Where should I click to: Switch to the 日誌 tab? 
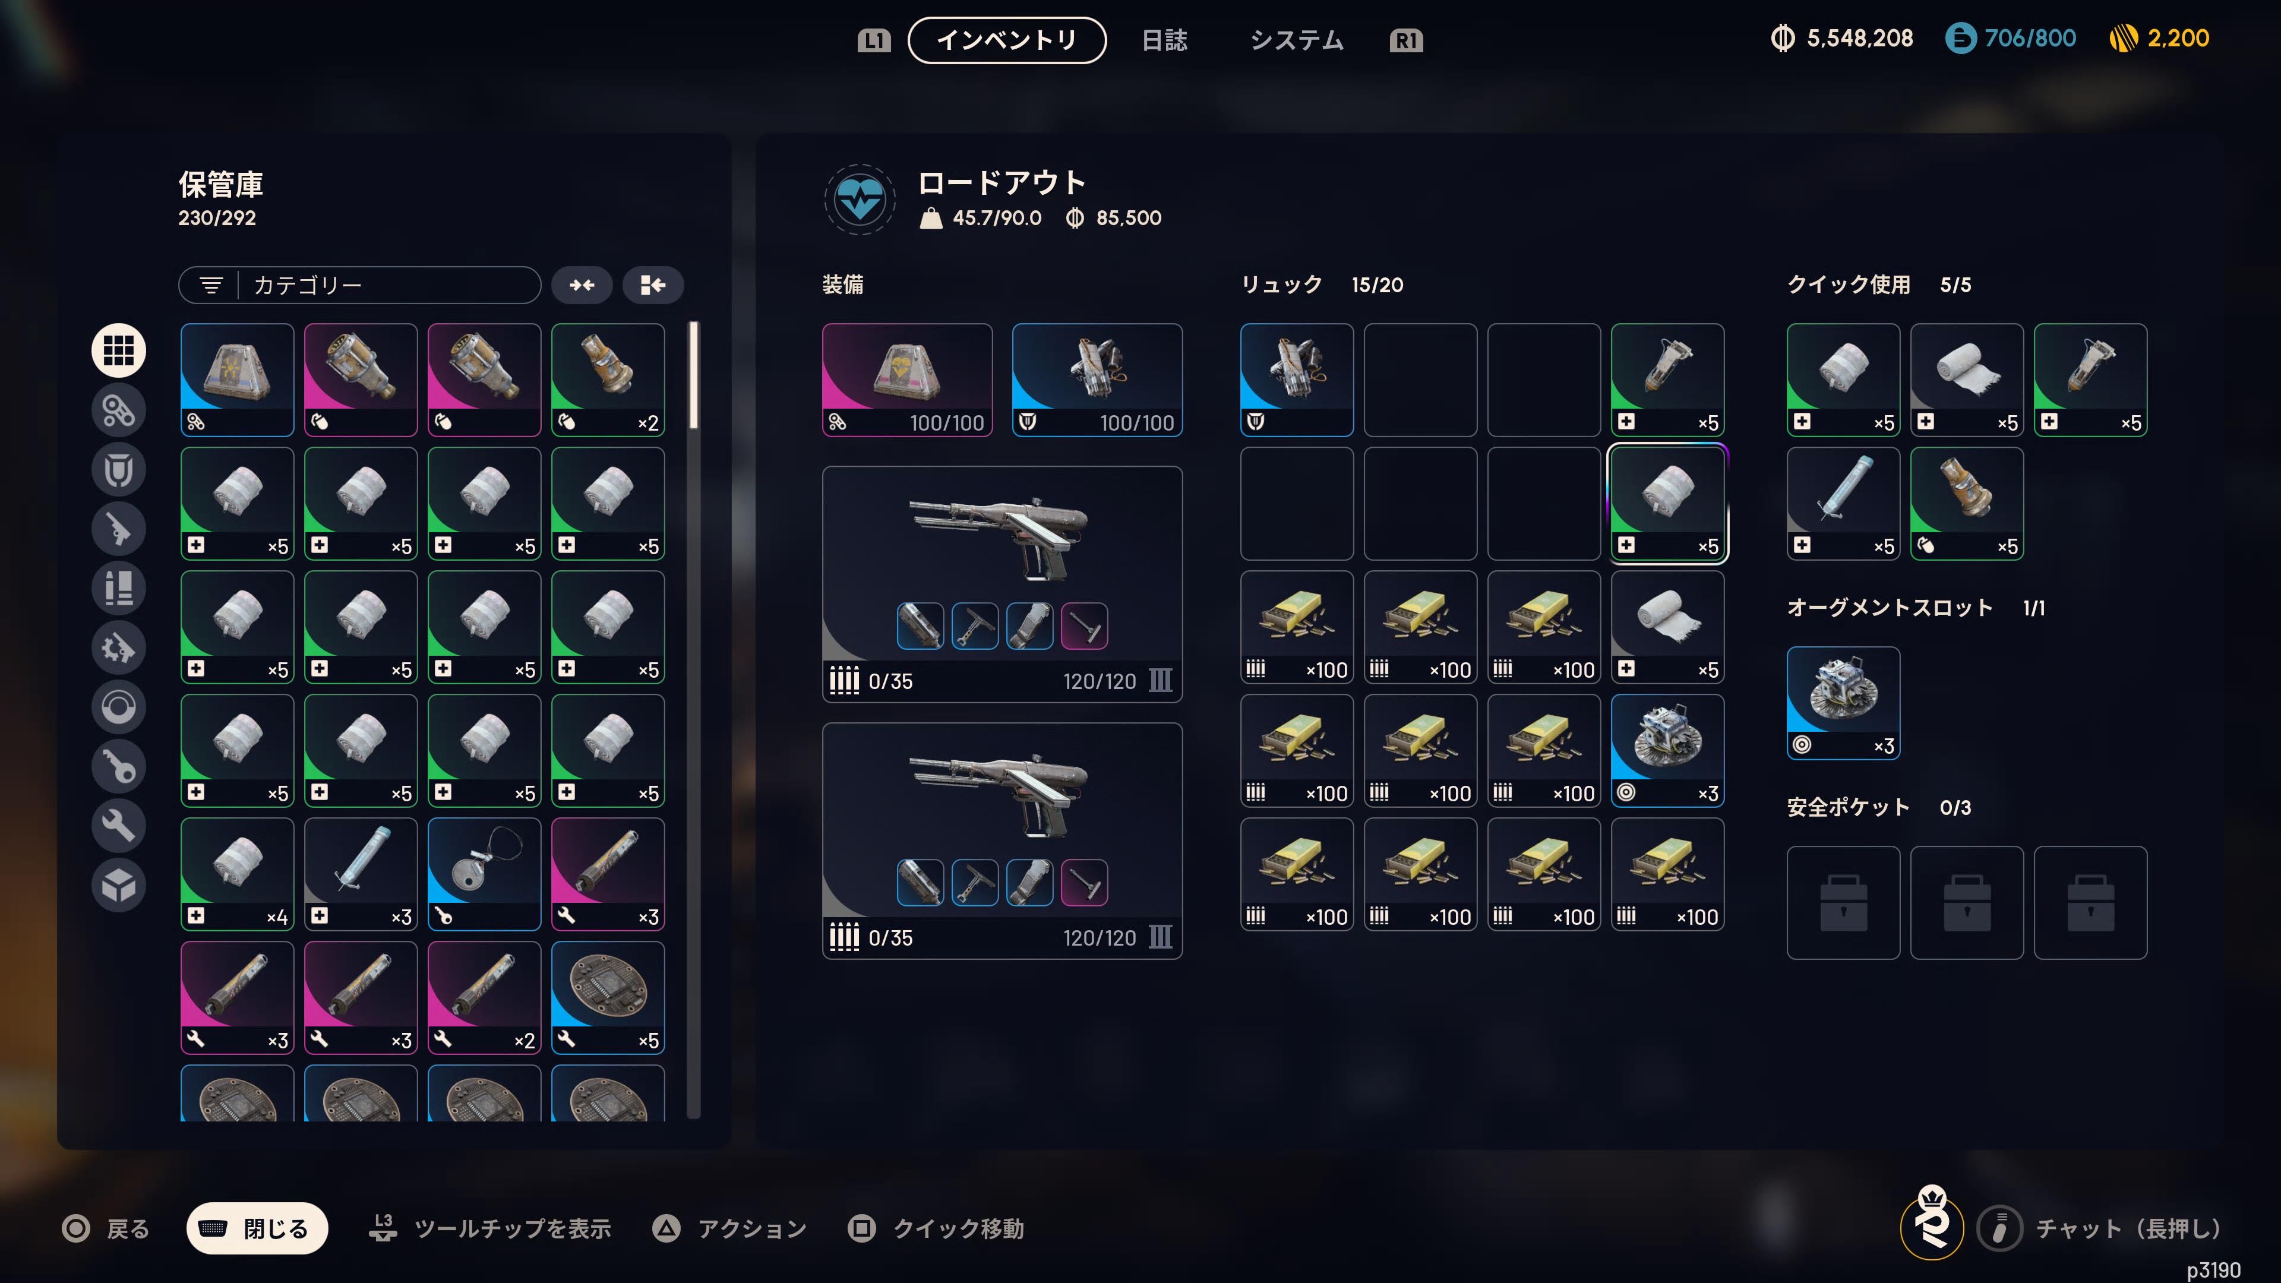pos(1164,40)
